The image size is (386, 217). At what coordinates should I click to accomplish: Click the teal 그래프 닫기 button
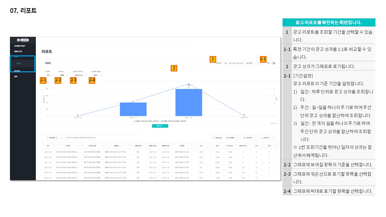[160, 126]
